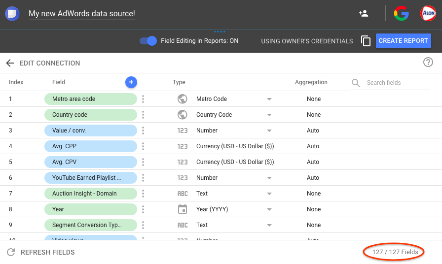Go back with the Edit Connection arrow
442x264 pixels.
tap(10, 63)
